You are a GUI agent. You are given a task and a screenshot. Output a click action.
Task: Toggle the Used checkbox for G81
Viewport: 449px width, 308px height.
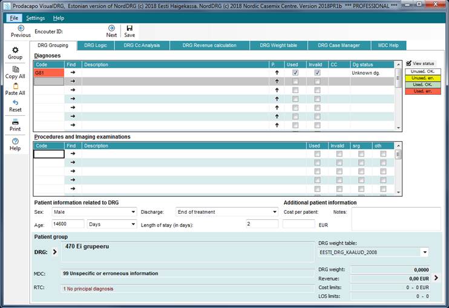pyautogui.click(x=295, y=72)
